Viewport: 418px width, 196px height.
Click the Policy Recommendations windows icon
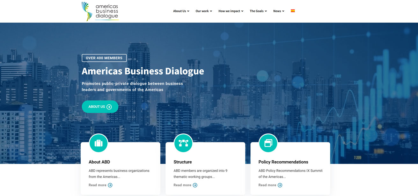click(x=268, y=143)
